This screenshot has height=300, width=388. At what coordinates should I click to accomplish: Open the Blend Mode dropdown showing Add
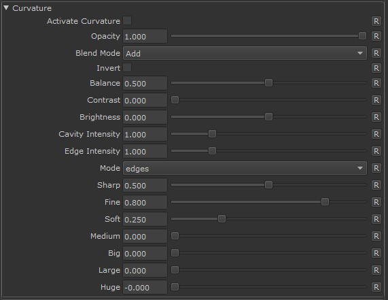[245, 53]
